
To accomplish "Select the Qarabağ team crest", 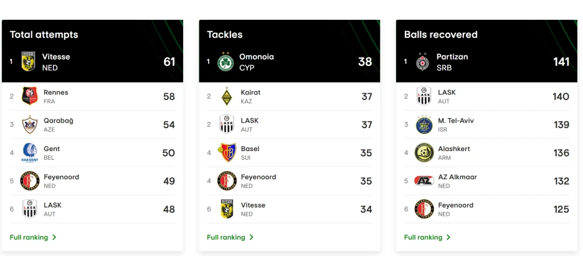I will (x=30, y=124).
